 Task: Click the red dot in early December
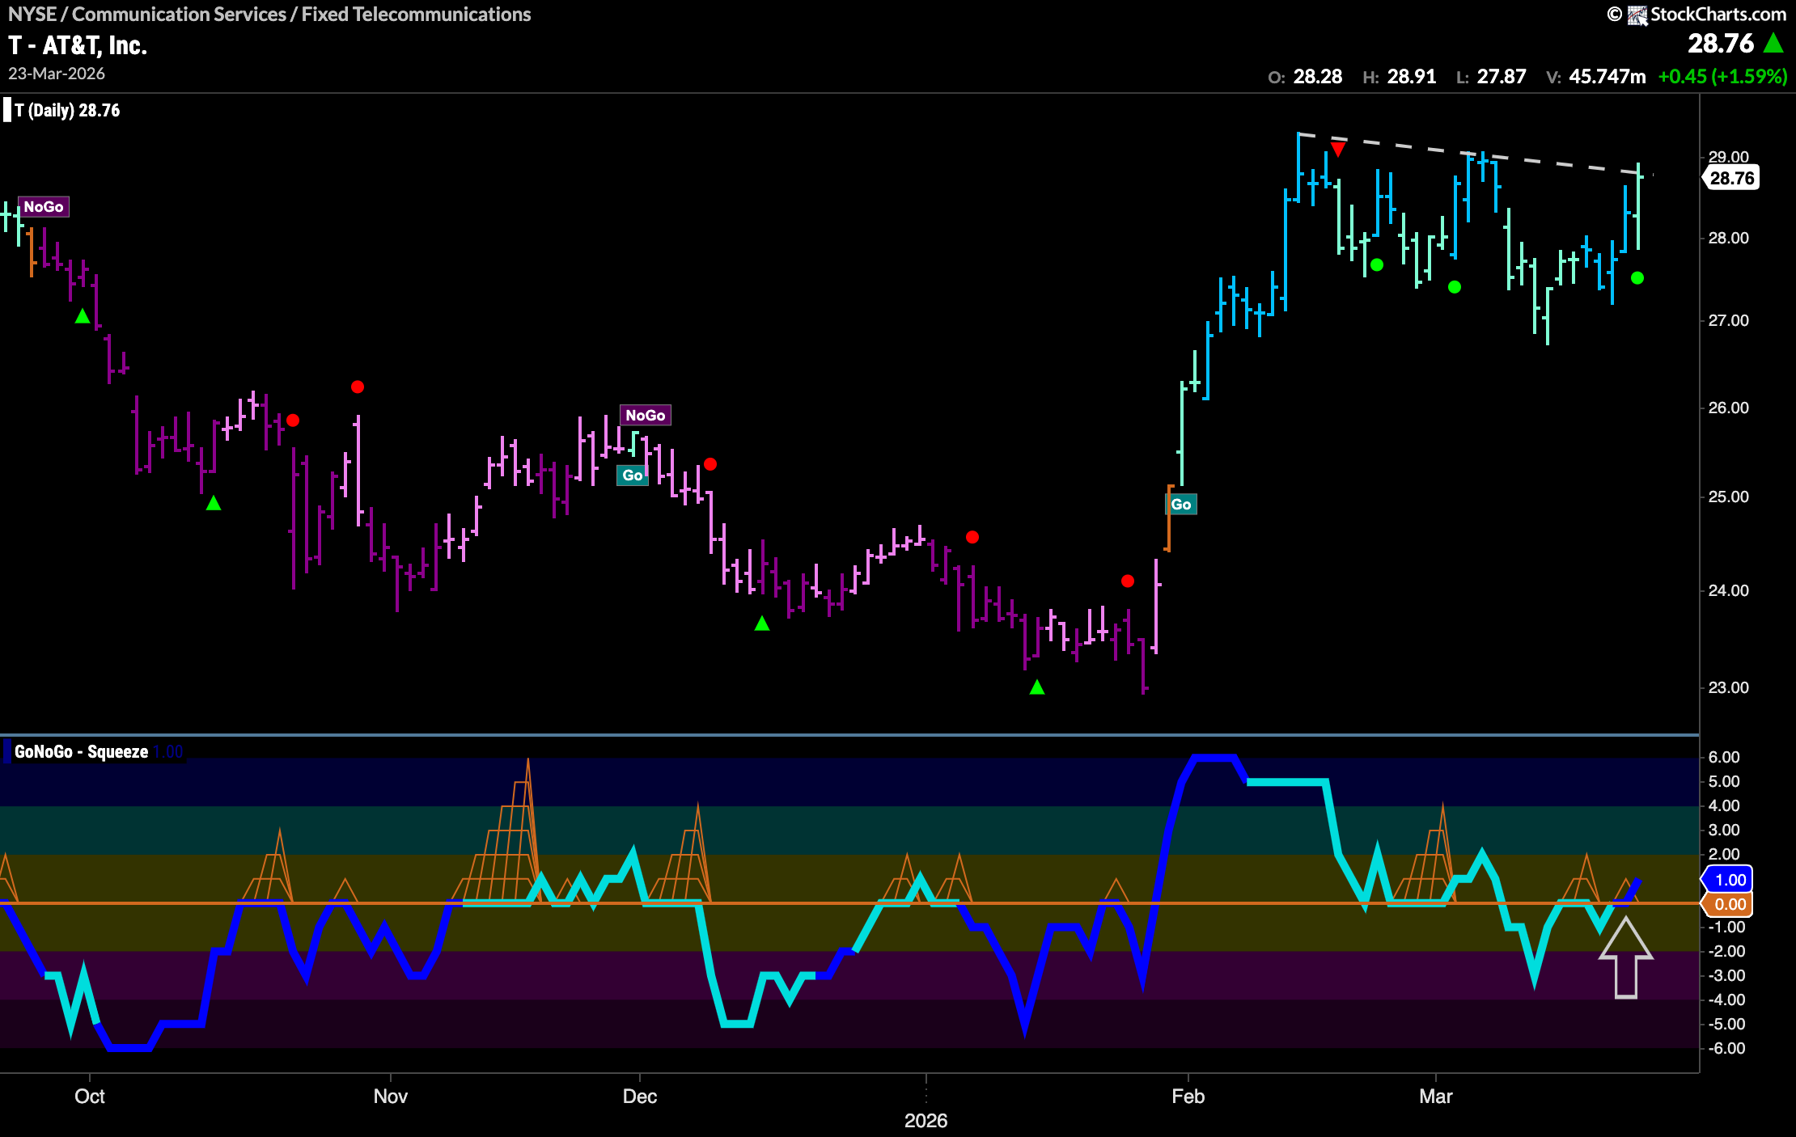tap(710, 464)
